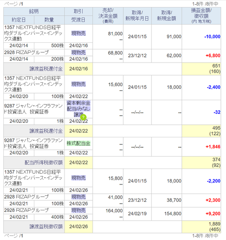Click the 損益金額/徴収額 column header
226x240 pixels.
[x=202, y=16]
